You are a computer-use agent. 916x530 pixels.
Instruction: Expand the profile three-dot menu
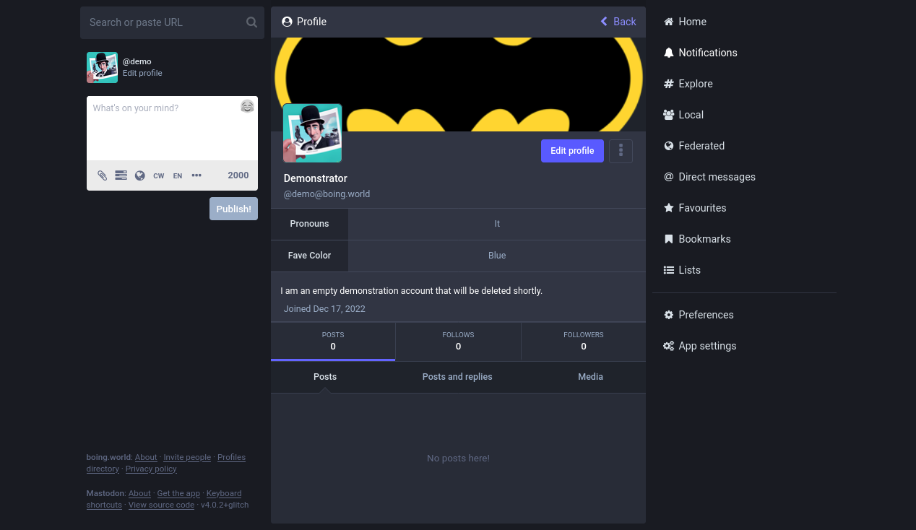pos(621,151)
